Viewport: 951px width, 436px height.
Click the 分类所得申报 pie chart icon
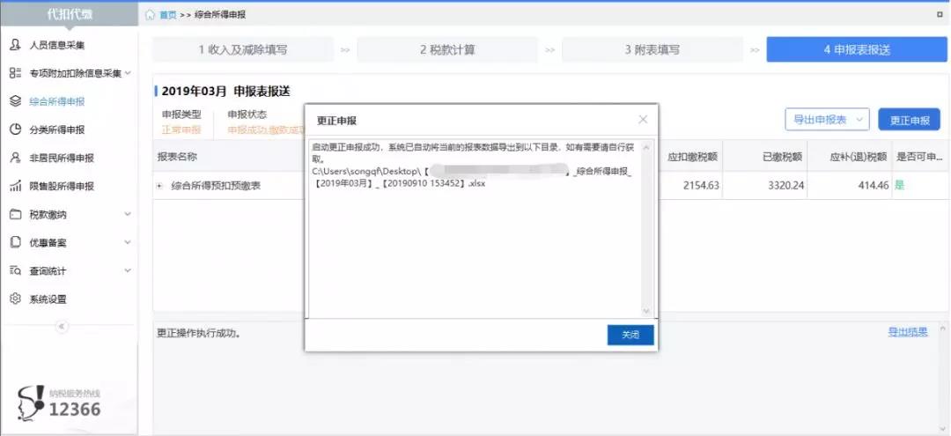pyautogui.click(x=15, y=129)
